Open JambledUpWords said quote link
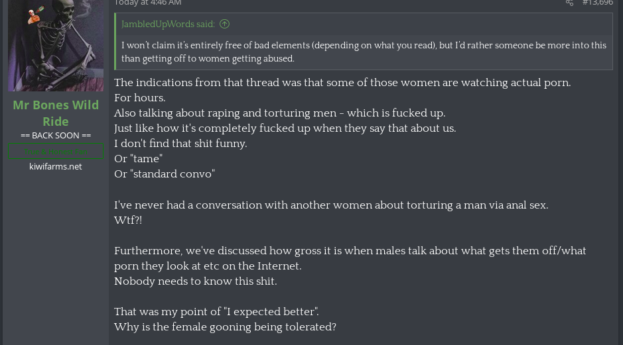This screenshot has width=623, height=345. [x=168, y=25]
